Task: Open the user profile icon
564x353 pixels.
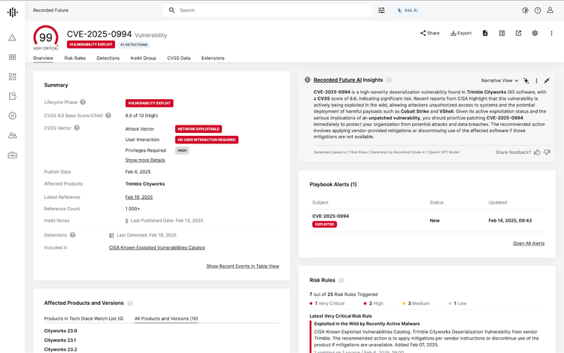Action: (550, 10)
